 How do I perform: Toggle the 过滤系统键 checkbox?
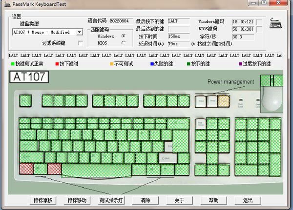[81, 43]
